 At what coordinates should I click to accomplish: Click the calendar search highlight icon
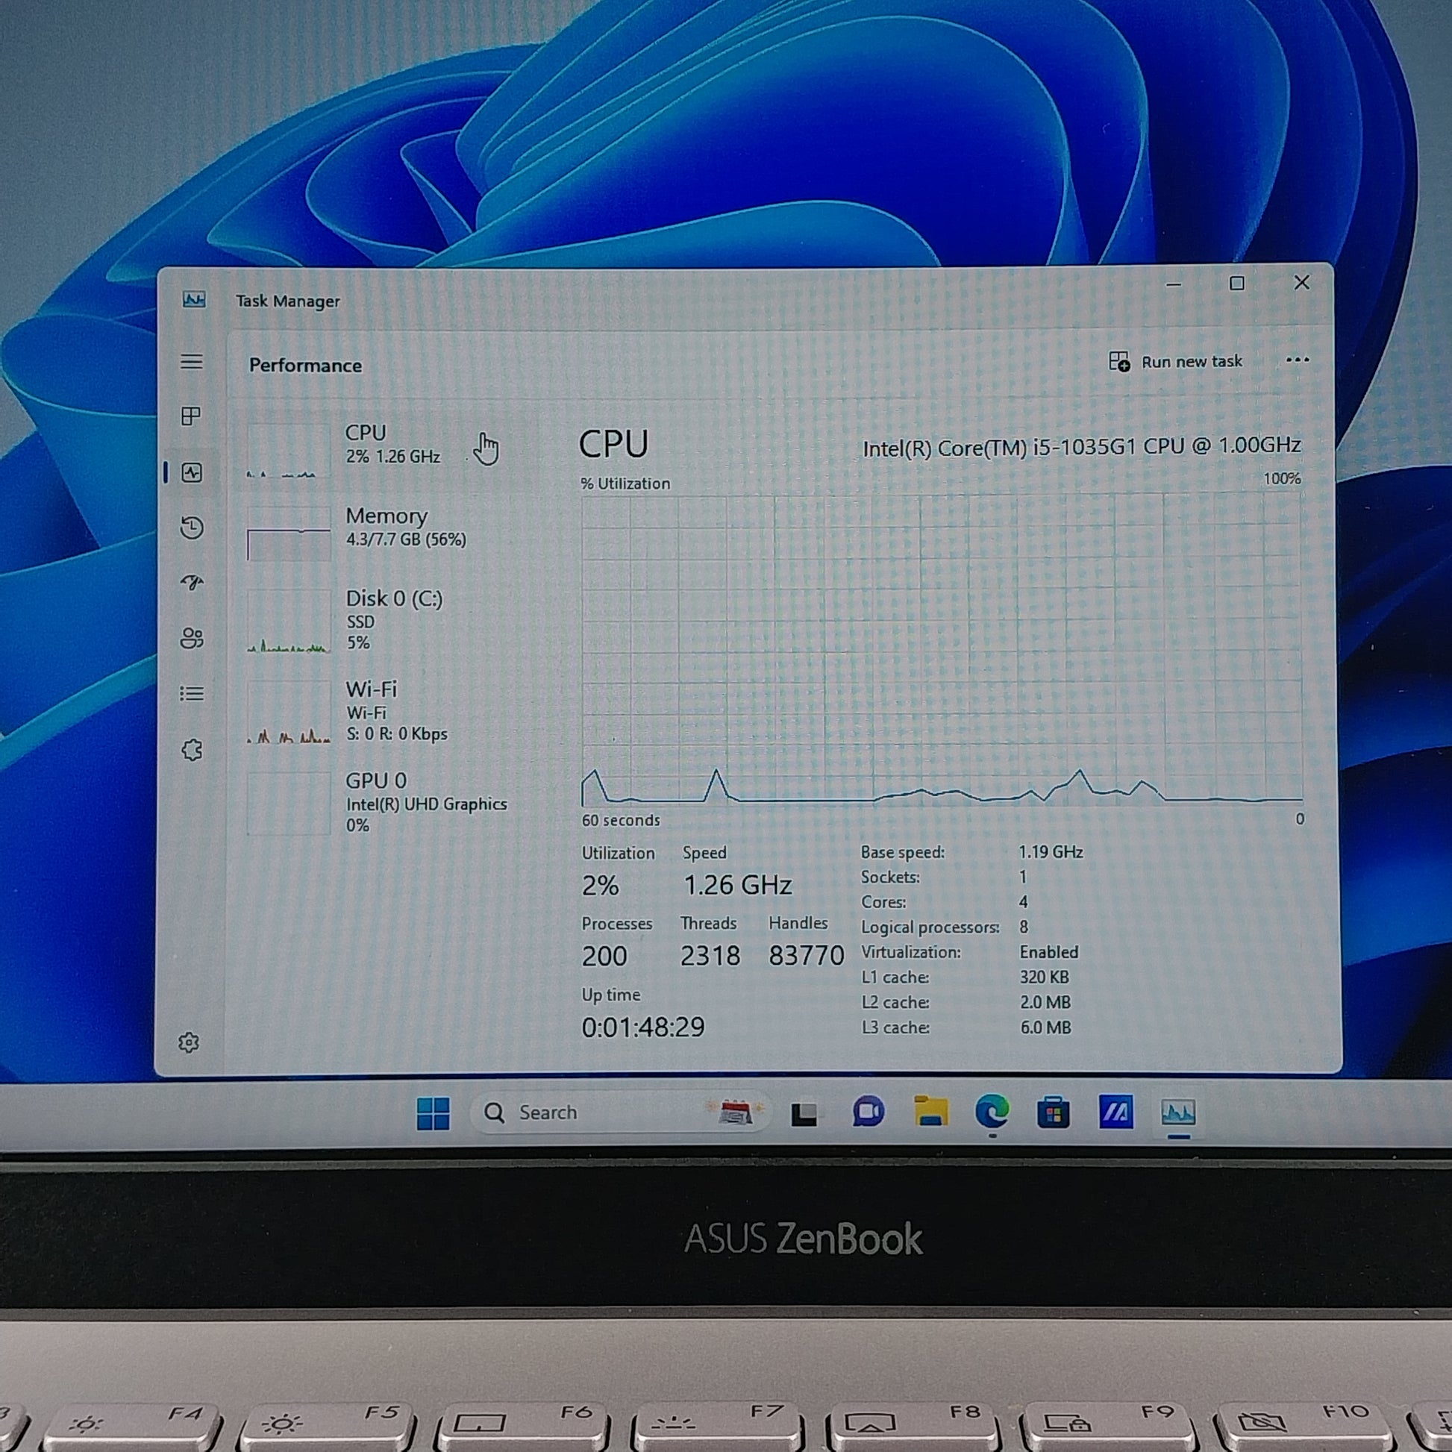click(736, 1113)
